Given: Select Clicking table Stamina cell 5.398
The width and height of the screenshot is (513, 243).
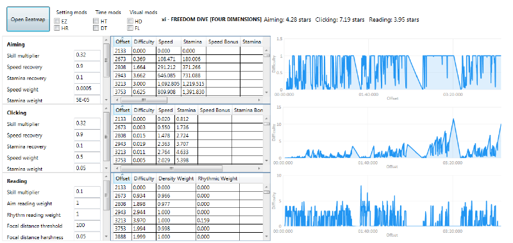Looking at the screenshot, I should coord(187,160).
